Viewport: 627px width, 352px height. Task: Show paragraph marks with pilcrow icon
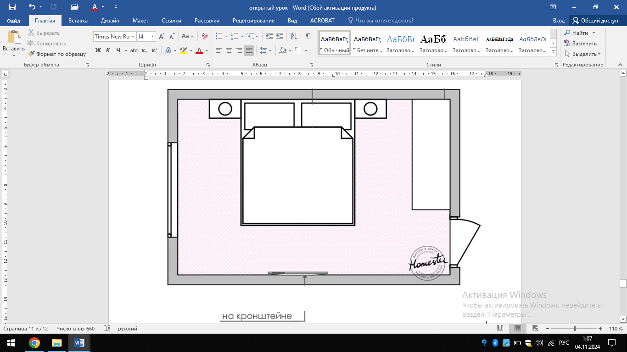coord(308,36)
